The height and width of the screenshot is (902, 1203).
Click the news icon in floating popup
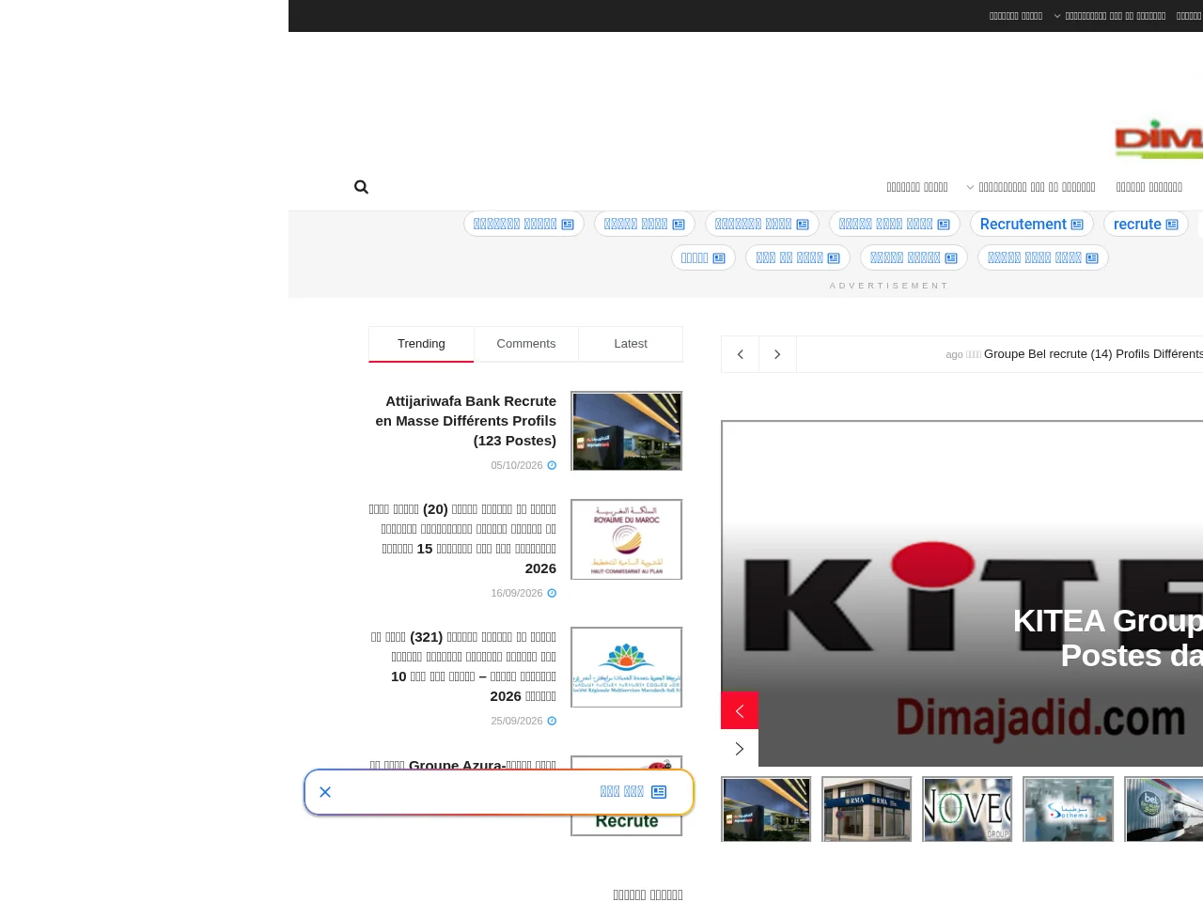(659, 792)
